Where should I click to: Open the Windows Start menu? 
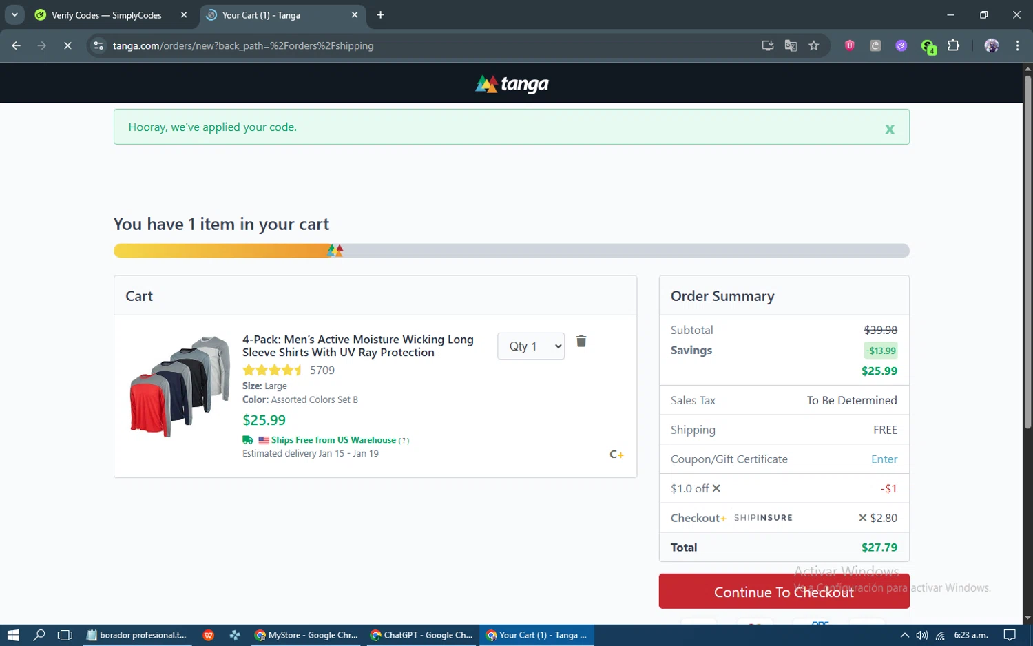coord(13,635)
